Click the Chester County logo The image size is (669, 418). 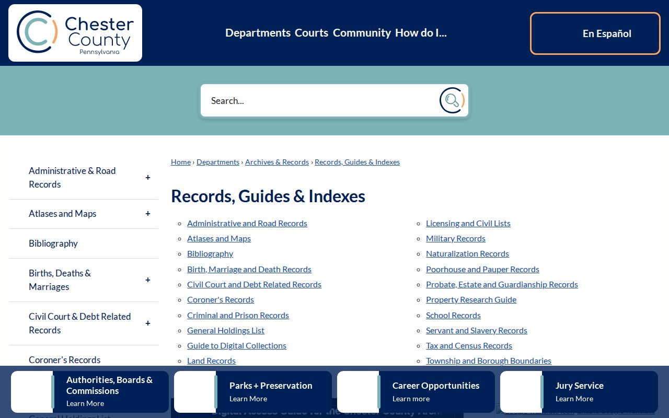click(75, 33)
